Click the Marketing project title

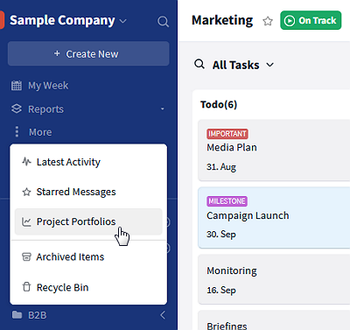pyautogui.click(x=222, y=20)
